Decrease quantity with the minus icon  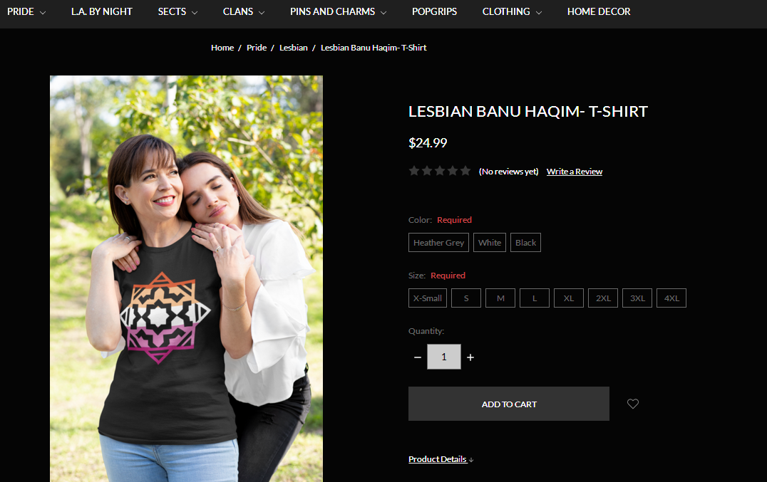coord(417,357)
